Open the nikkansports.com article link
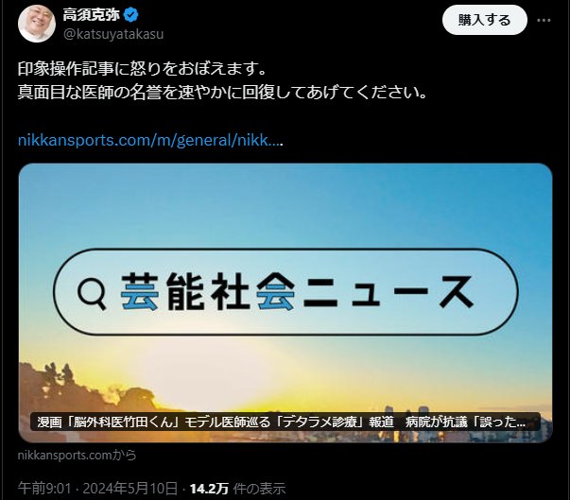The width and height of the screenshot is (570, 500). (150, 140)
